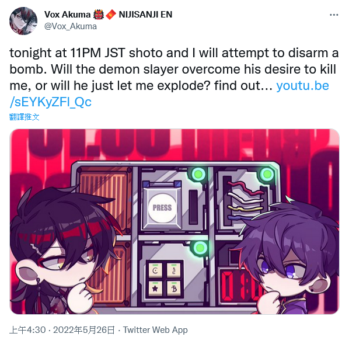Open the tweet timestamp 上午4:30 2022年5月26日
Image resolution: width=349 pixels, height=344 pixels.
(62, 330)
